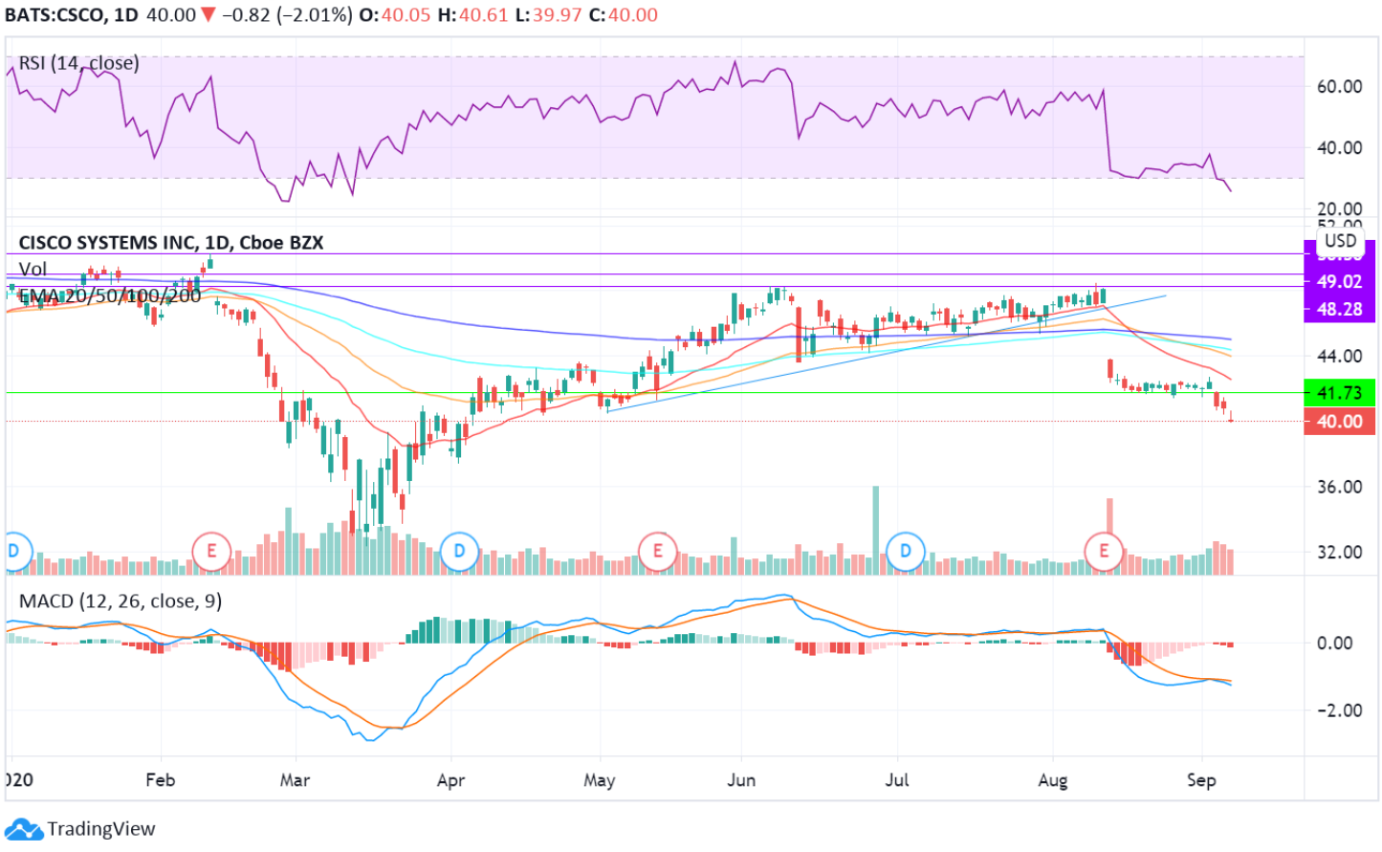Click the Apr label on time axis
The image size is (1382, 852).
450,779
